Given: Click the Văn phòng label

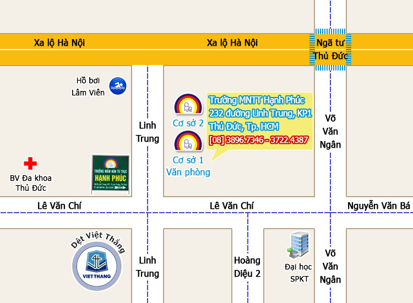Looking at the screenshot, I should 188,172.
